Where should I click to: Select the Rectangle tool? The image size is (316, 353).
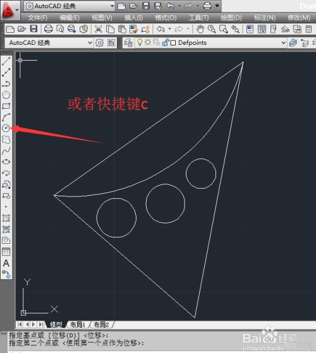tap(6, 106)
